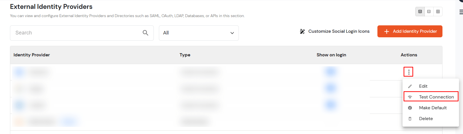The height and width of the screenshot is (134, 463).
Task: Click the pencil Edit icon in menu
Action: tap(410, 86)
